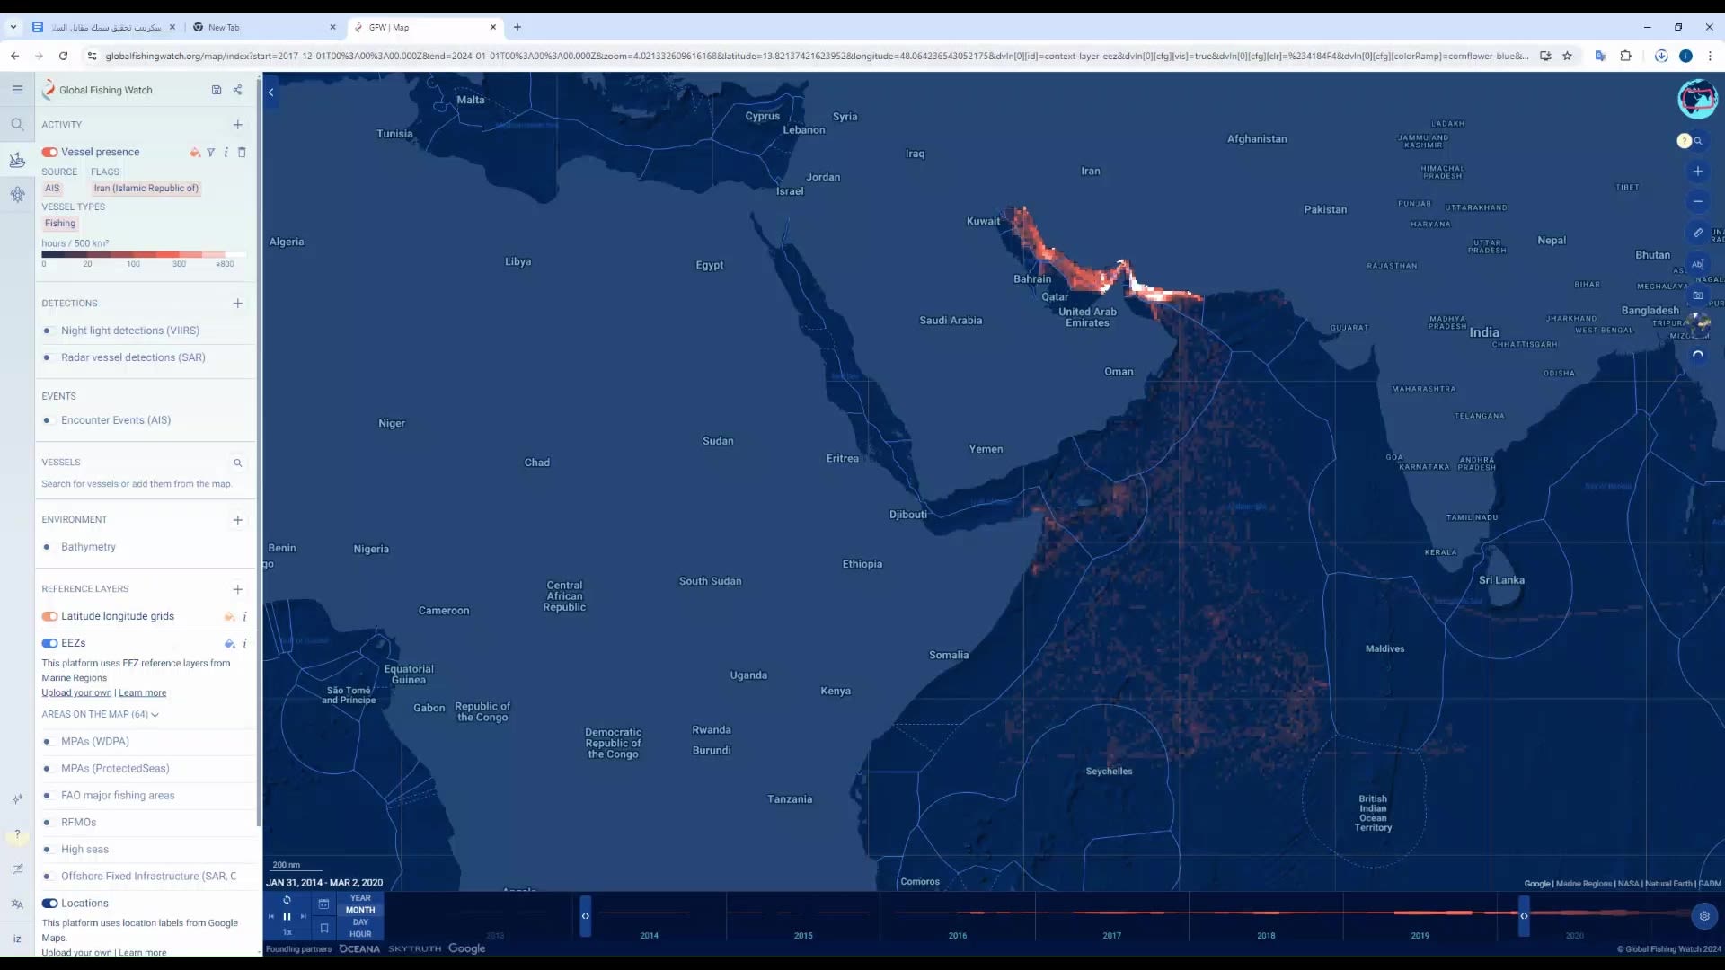Switch timebar interval to DAY

coord(360,921)
